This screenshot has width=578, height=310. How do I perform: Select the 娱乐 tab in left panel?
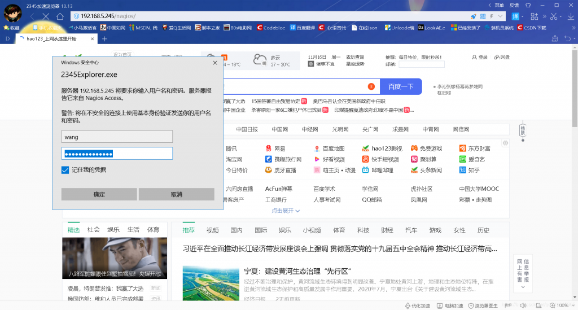pos(113,230)
